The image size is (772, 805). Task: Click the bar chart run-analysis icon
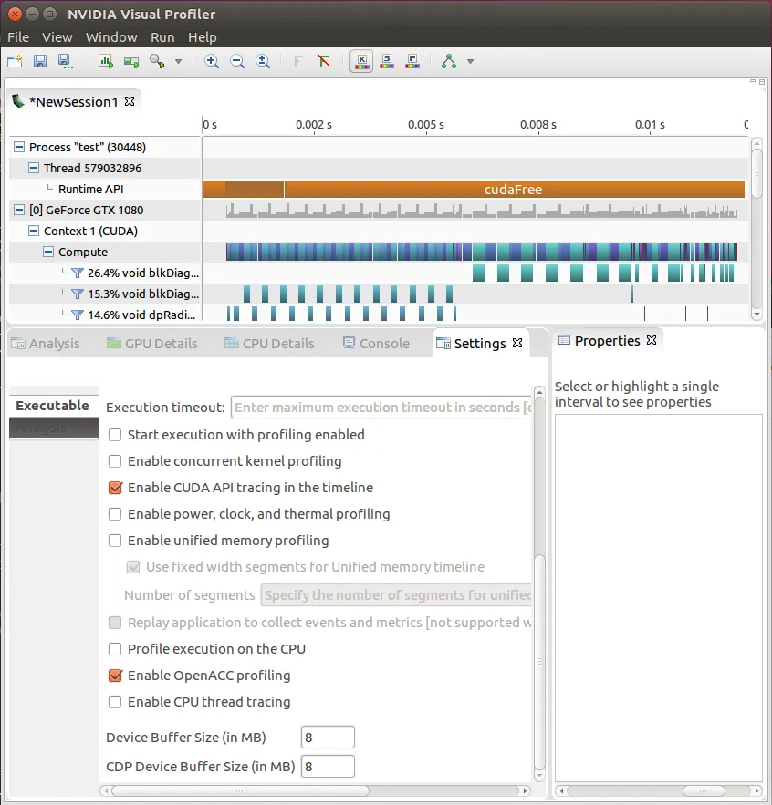pyautogui.click(x=105, y=62)
